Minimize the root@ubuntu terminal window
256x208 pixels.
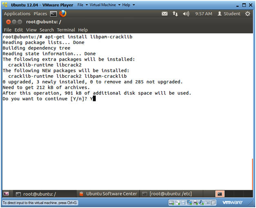tap(14, 22)
